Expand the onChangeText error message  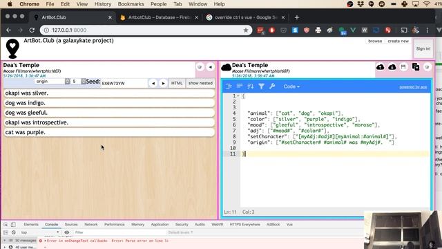click(45, 241)
